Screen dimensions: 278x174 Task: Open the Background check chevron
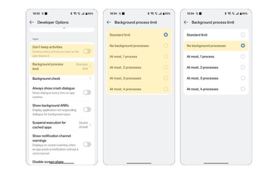click(x=90, y=78)
